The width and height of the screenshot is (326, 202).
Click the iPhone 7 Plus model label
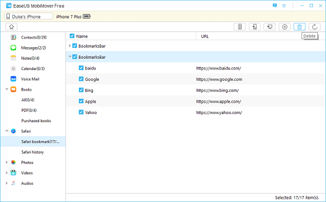click(x=69, y=17)
